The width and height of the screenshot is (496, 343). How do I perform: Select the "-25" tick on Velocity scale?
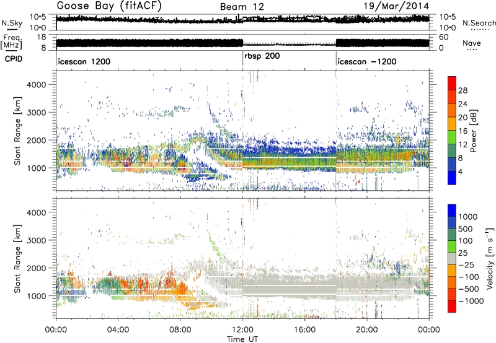pyautogui.click(x=466, y=264)
